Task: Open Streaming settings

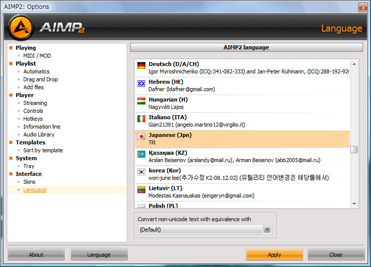Action: [x=35, y=103]
